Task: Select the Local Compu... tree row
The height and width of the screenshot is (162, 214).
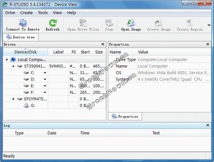Action: click(54, 60)
